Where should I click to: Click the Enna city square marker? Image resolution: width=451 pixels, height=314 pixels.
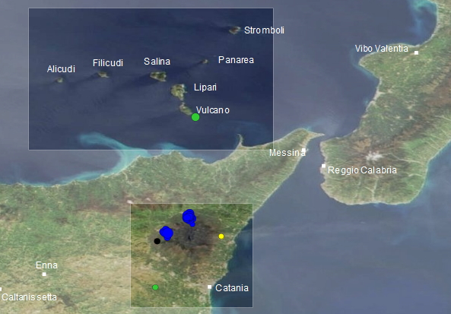pos(44,274)
